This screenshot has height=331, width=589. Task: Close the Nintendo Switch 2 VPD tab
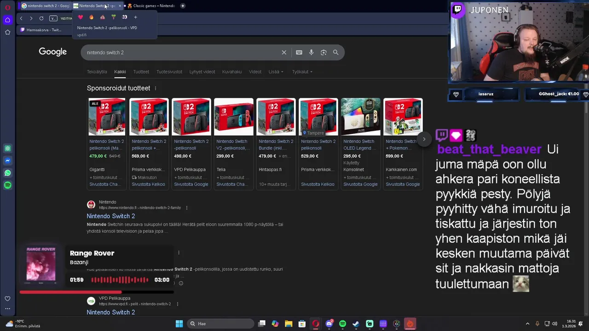pyautogui.click(x=120, y=6)
